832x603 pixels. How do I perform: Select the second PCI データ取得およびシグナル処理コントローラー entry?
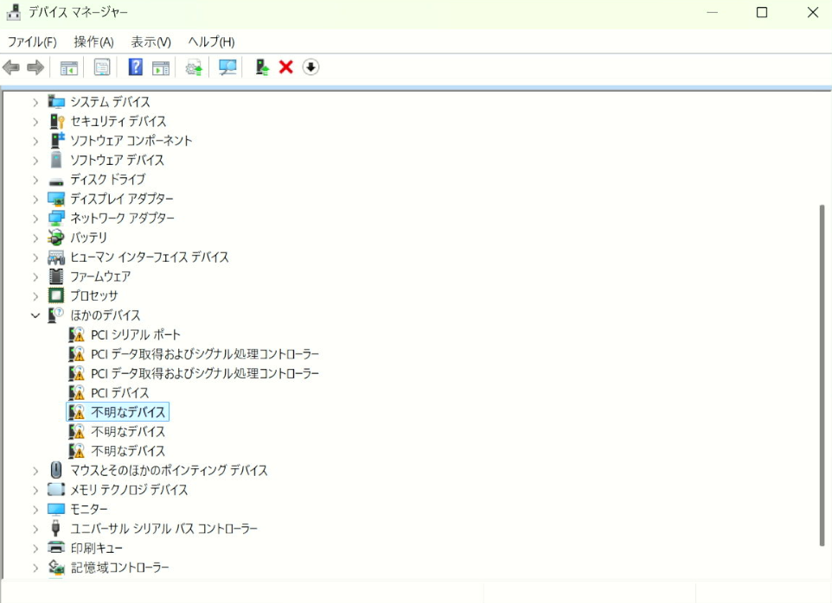(x=205, y=373)
